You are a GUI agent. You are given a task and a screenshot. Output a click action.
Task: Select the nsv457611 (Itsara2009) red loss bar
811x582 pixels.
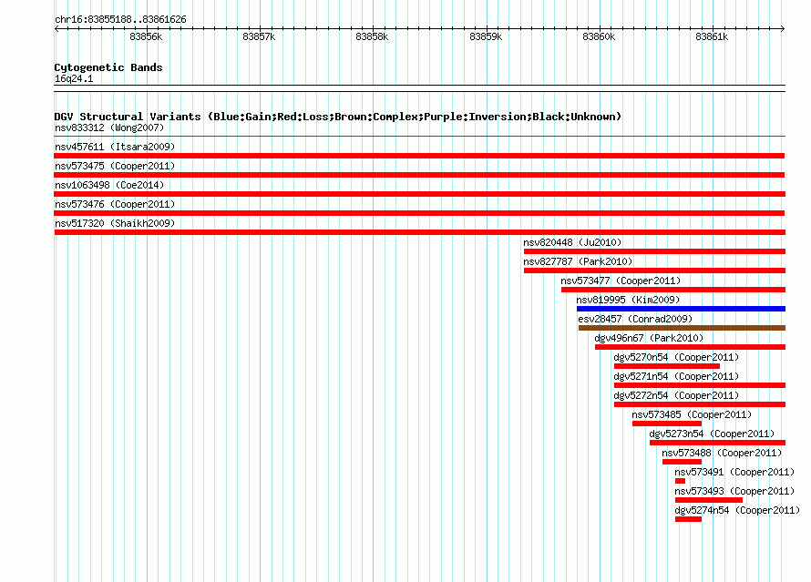click(x=419, y=156)
